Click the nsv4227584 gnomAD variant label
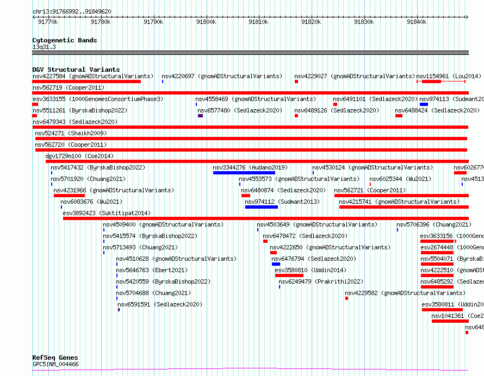 click(93, 76)
